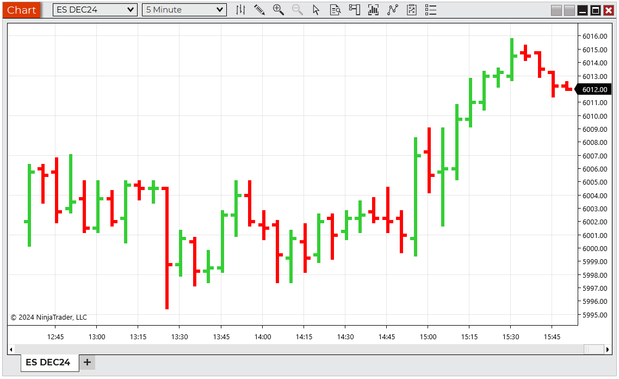Click the horizontal scrollbar left arrow
This screenshot has width=619, height=379.
[x=11, y=350]
